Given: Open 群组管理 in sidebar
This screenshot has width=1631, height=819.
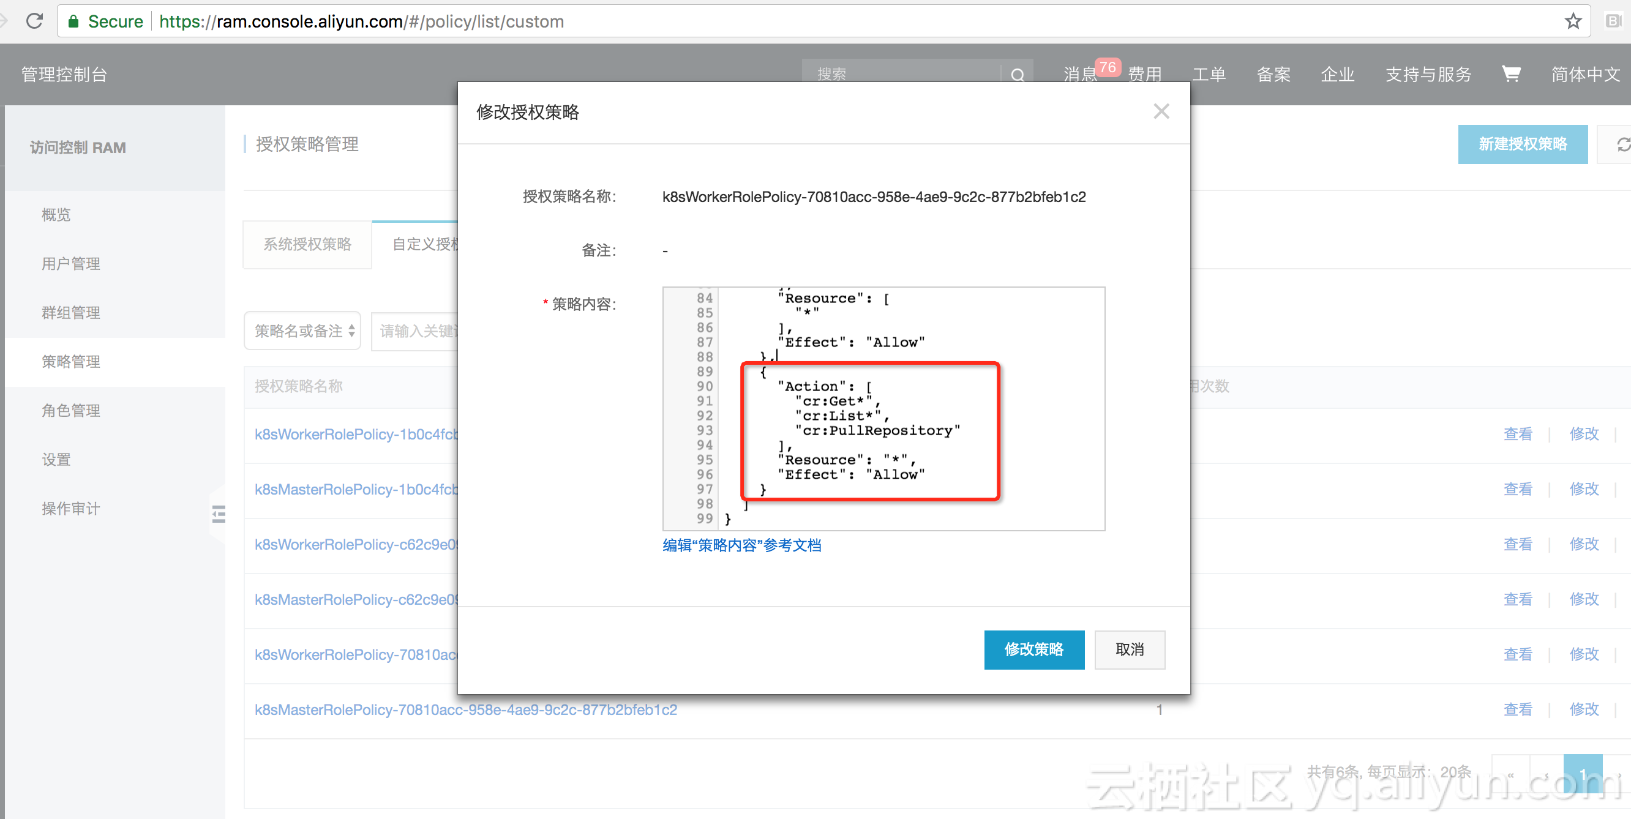Looking at the screenshot, I should [x=71, y=312].
